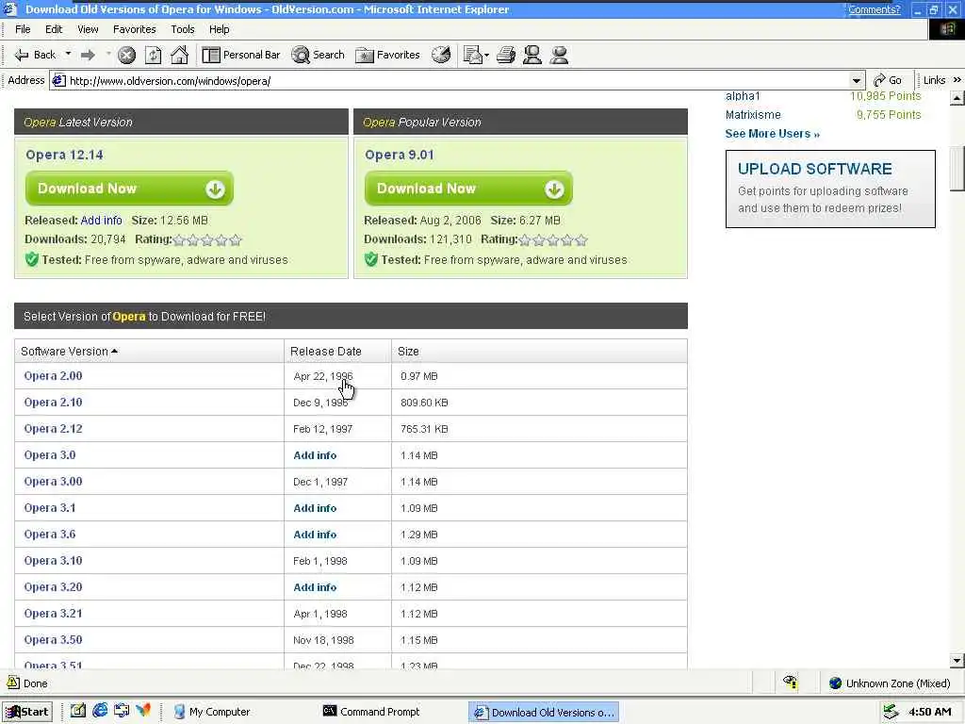Open the Favorites menu

[x=134, y=29]
